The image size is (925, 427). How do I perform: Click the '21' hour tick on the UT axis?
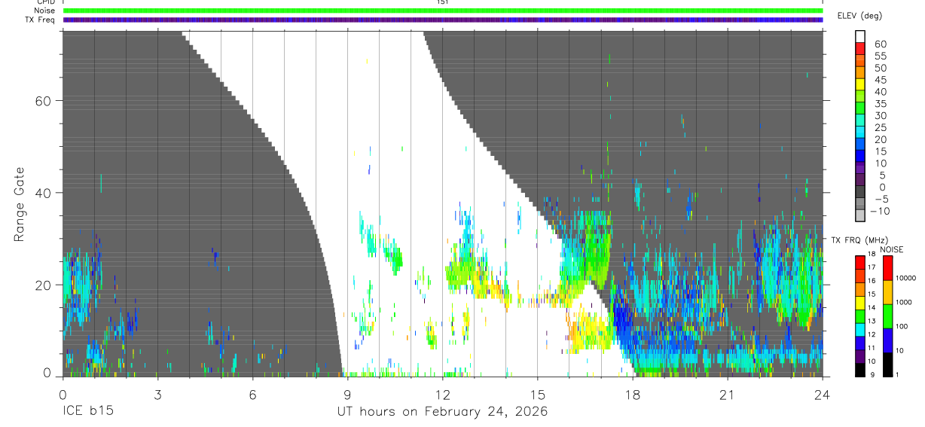coord(727,395)
